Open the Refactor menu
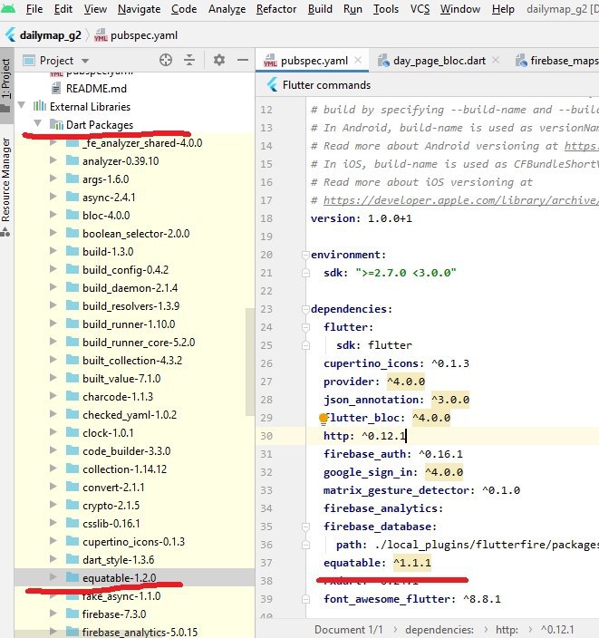Viewport: 599px width, 638px height. (x=276, y=8)
